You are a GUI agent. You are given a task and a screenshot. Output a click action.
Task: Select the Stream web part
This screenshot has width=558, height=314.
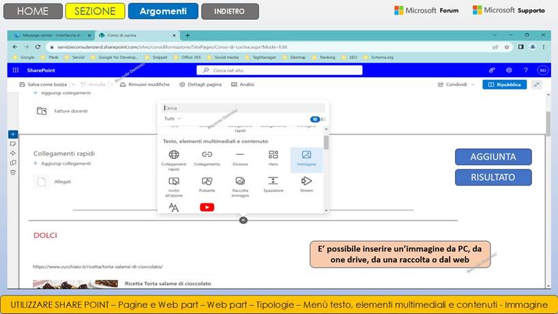pos(306,184)
